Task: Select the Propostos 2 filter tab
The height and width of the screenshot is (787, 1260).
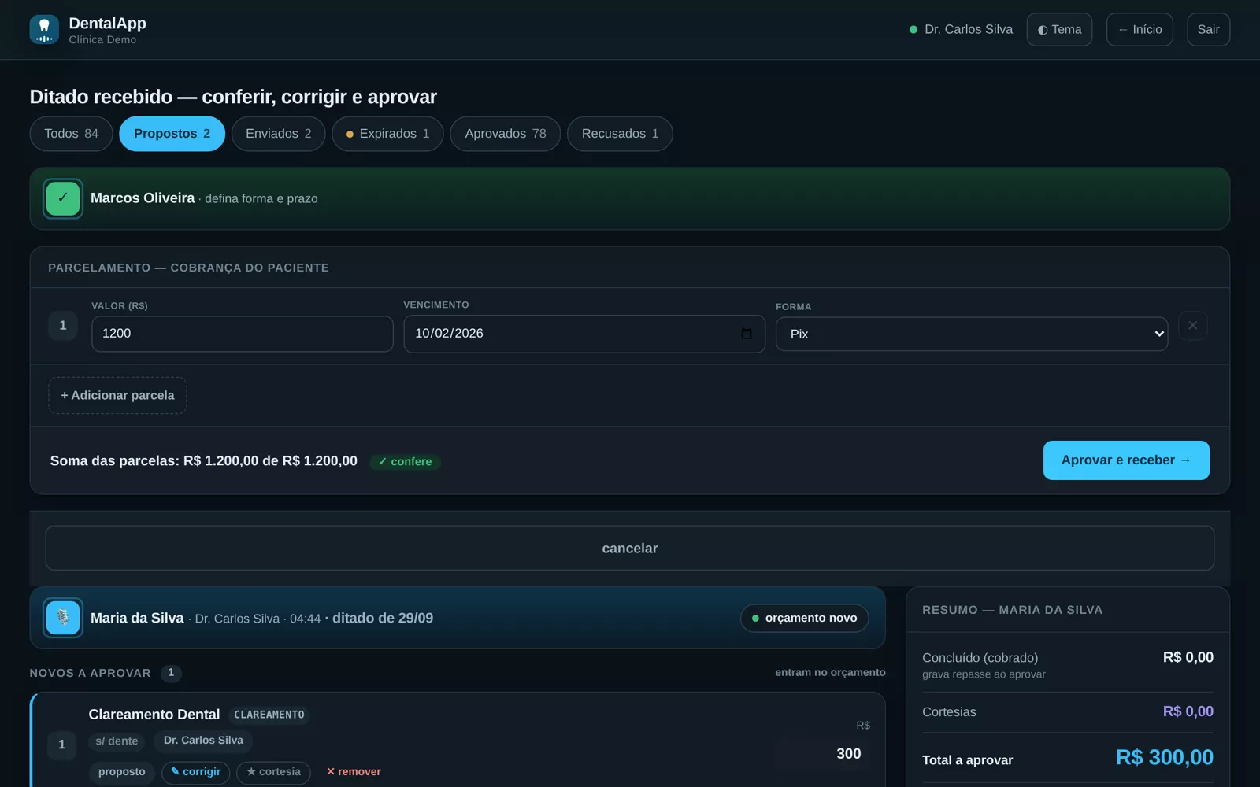Action: (172, 134)
